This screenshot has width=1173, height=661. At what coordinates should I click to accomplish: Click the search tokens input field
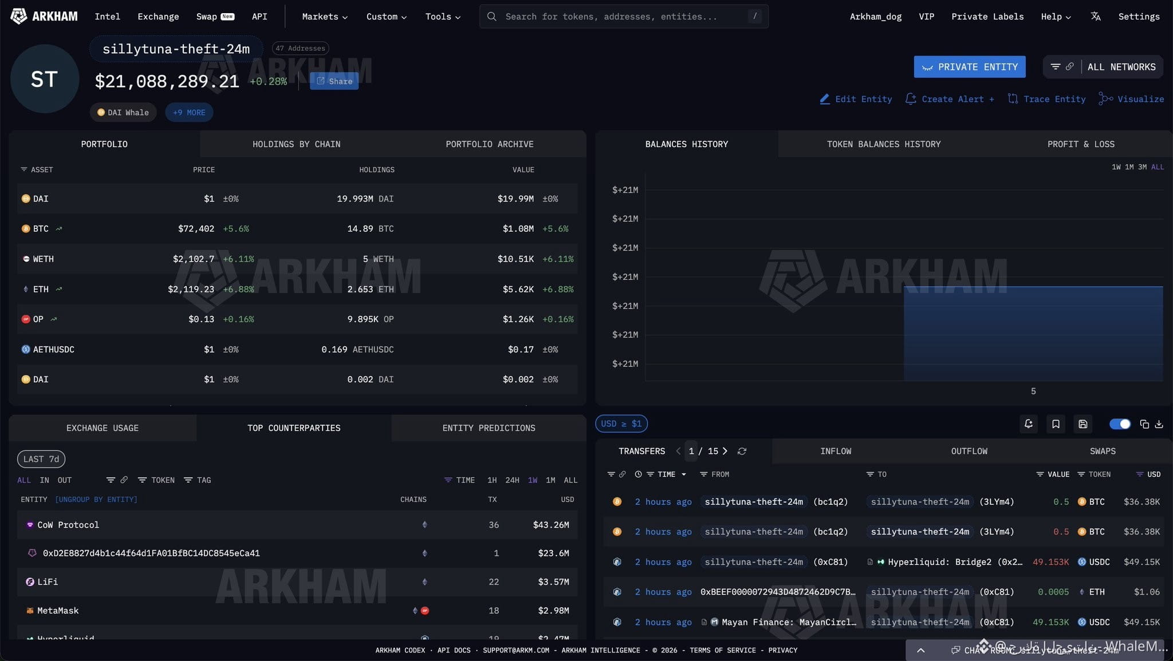tap(624, 17)
